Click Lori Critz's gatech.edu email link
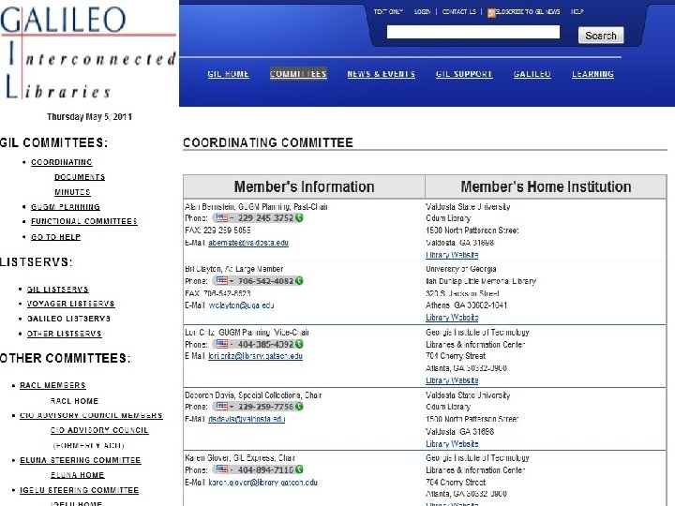The image size is (675, 506). click(x=255, y=356)
